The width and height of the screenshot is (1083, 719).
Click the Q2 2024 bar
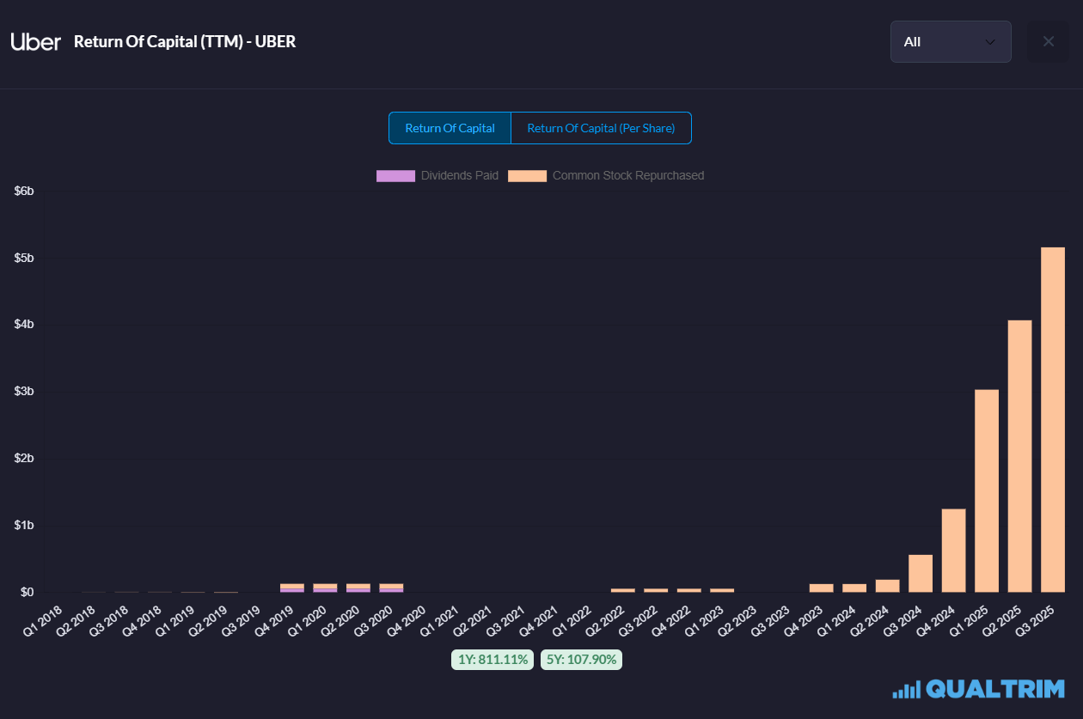(x=887, y=586)
